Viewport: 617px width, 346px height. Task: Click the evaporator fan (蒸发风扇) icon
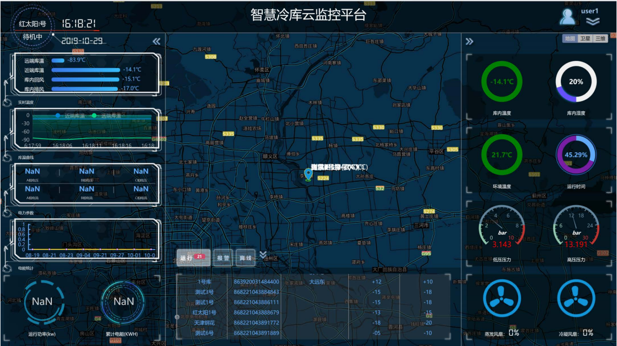pos(502,298)
